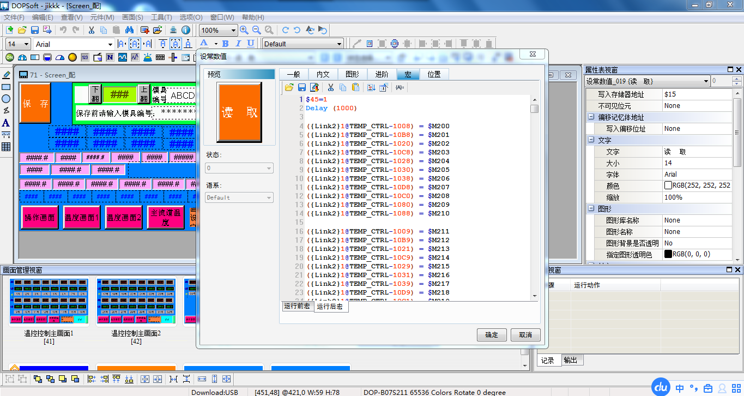Click the Bold formatting icon

(224, 44)
